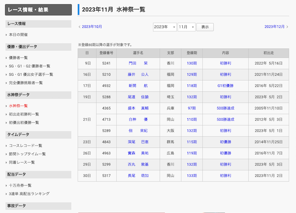This screenshot has height=213, width=296.
Task: Click the 129期 registration period link
Action: (x=192, y=74)
